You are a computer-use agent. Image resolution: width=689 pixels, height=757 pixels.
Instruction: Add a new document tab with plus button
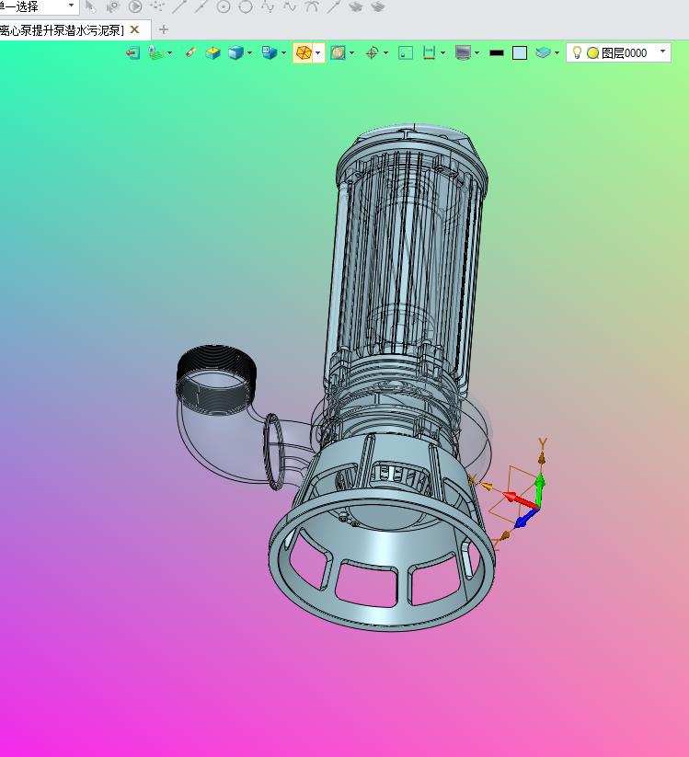164,29
